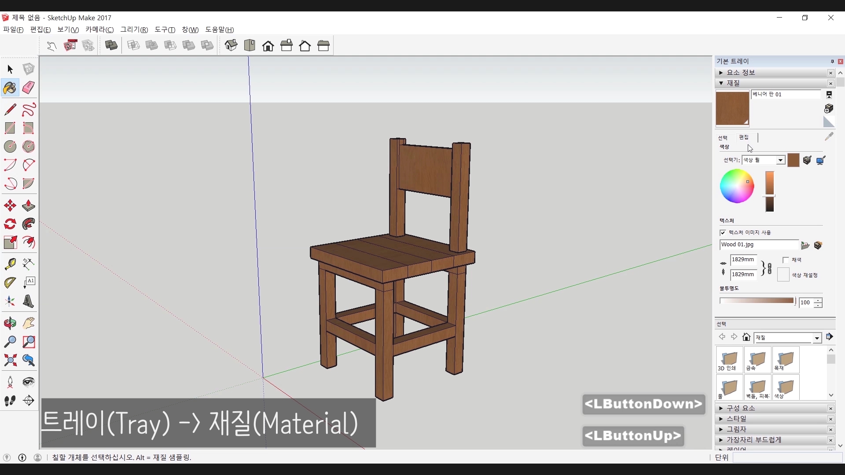Select the Eraser tool
The width and height of the screenshot is (845, 475).
point(29,88)
